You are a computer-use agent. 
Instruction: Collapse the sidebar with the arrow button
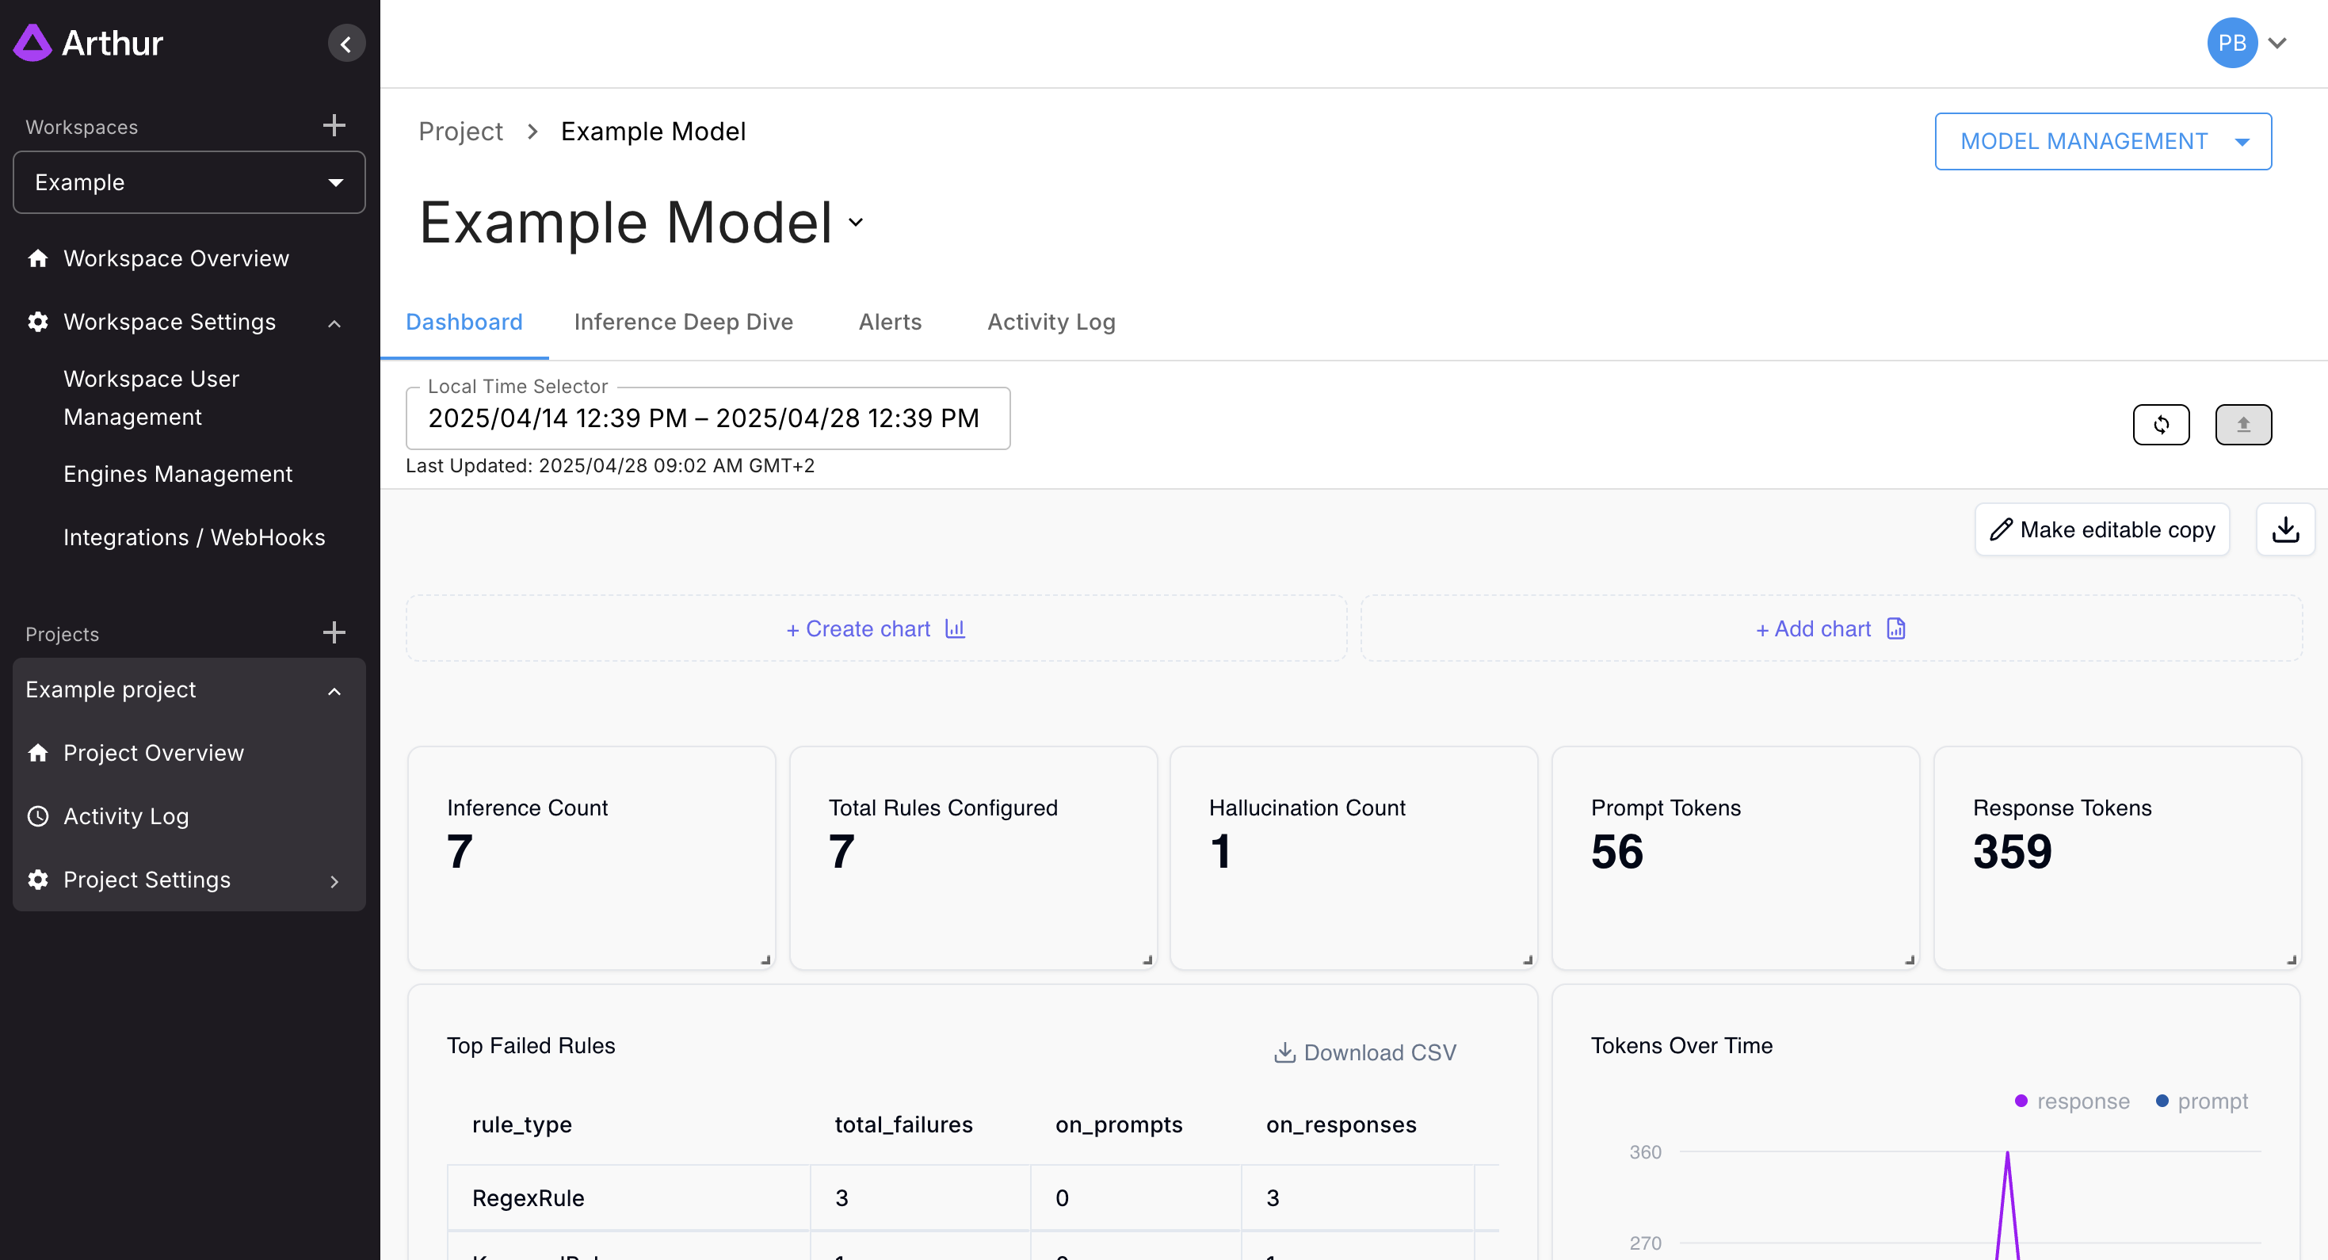346,44
